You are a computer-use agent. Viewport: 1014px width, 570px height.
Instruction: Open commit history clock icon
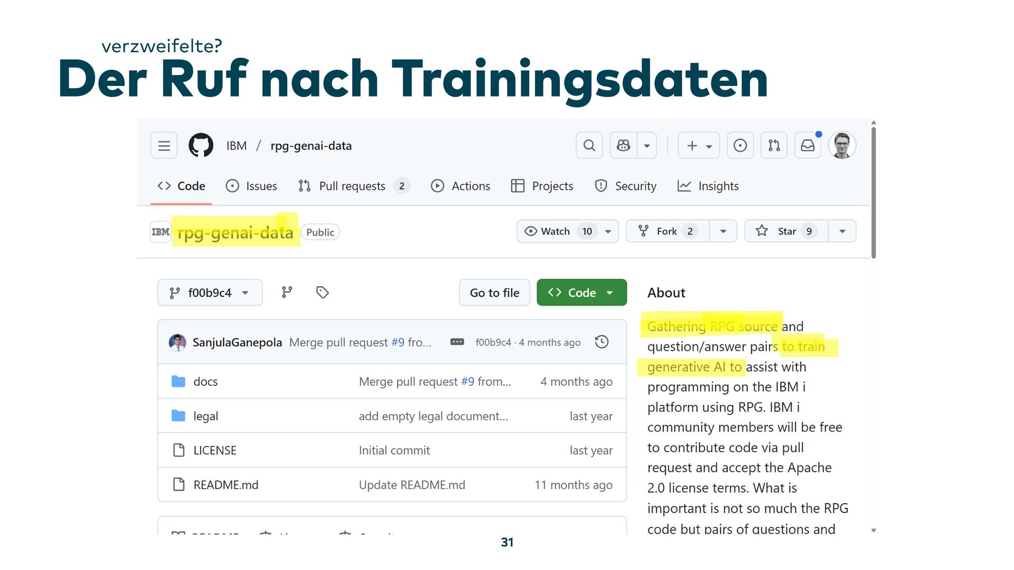[x=602, y=342]
